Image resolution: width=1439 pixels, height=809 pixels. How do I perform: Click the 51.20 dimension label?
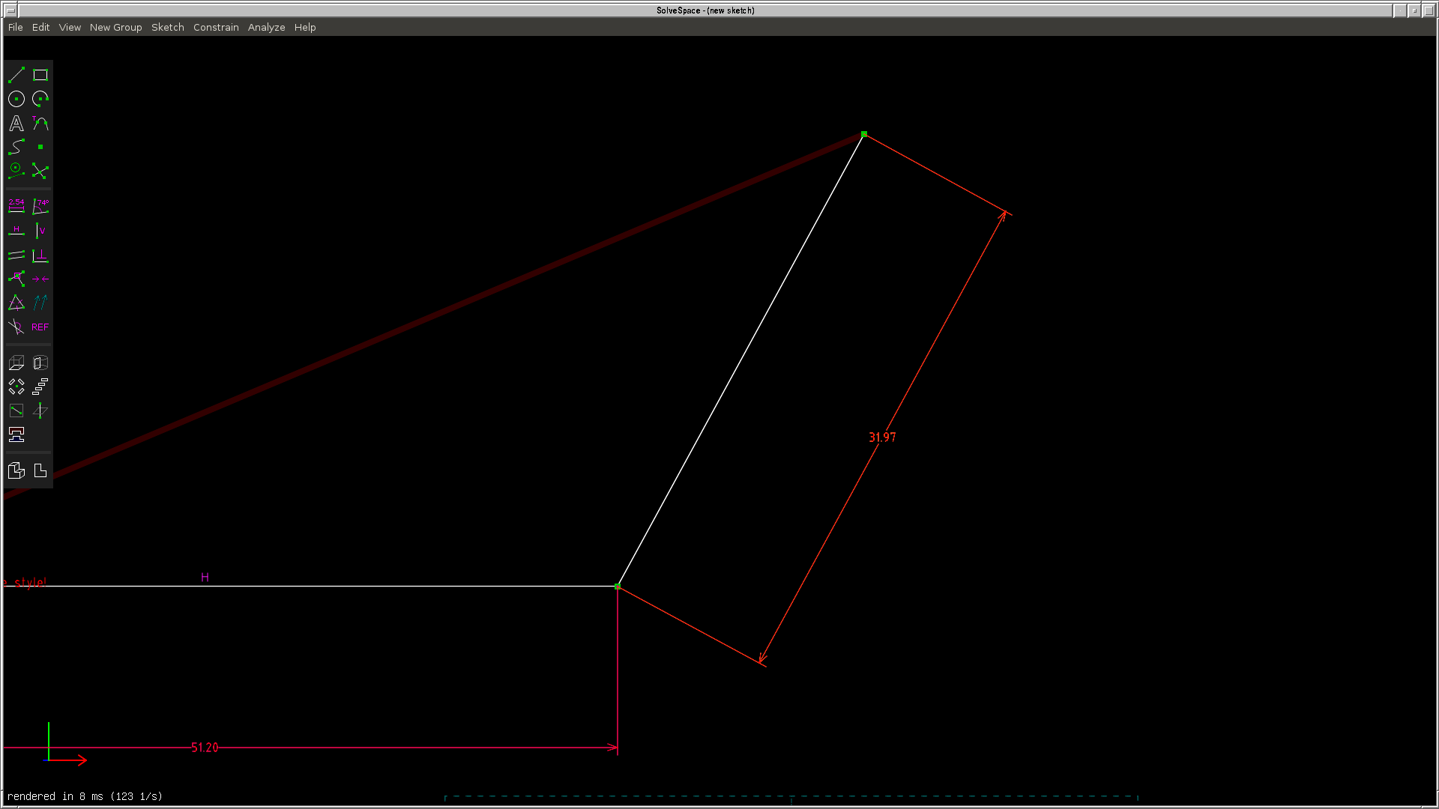click(x=205, y=748)
